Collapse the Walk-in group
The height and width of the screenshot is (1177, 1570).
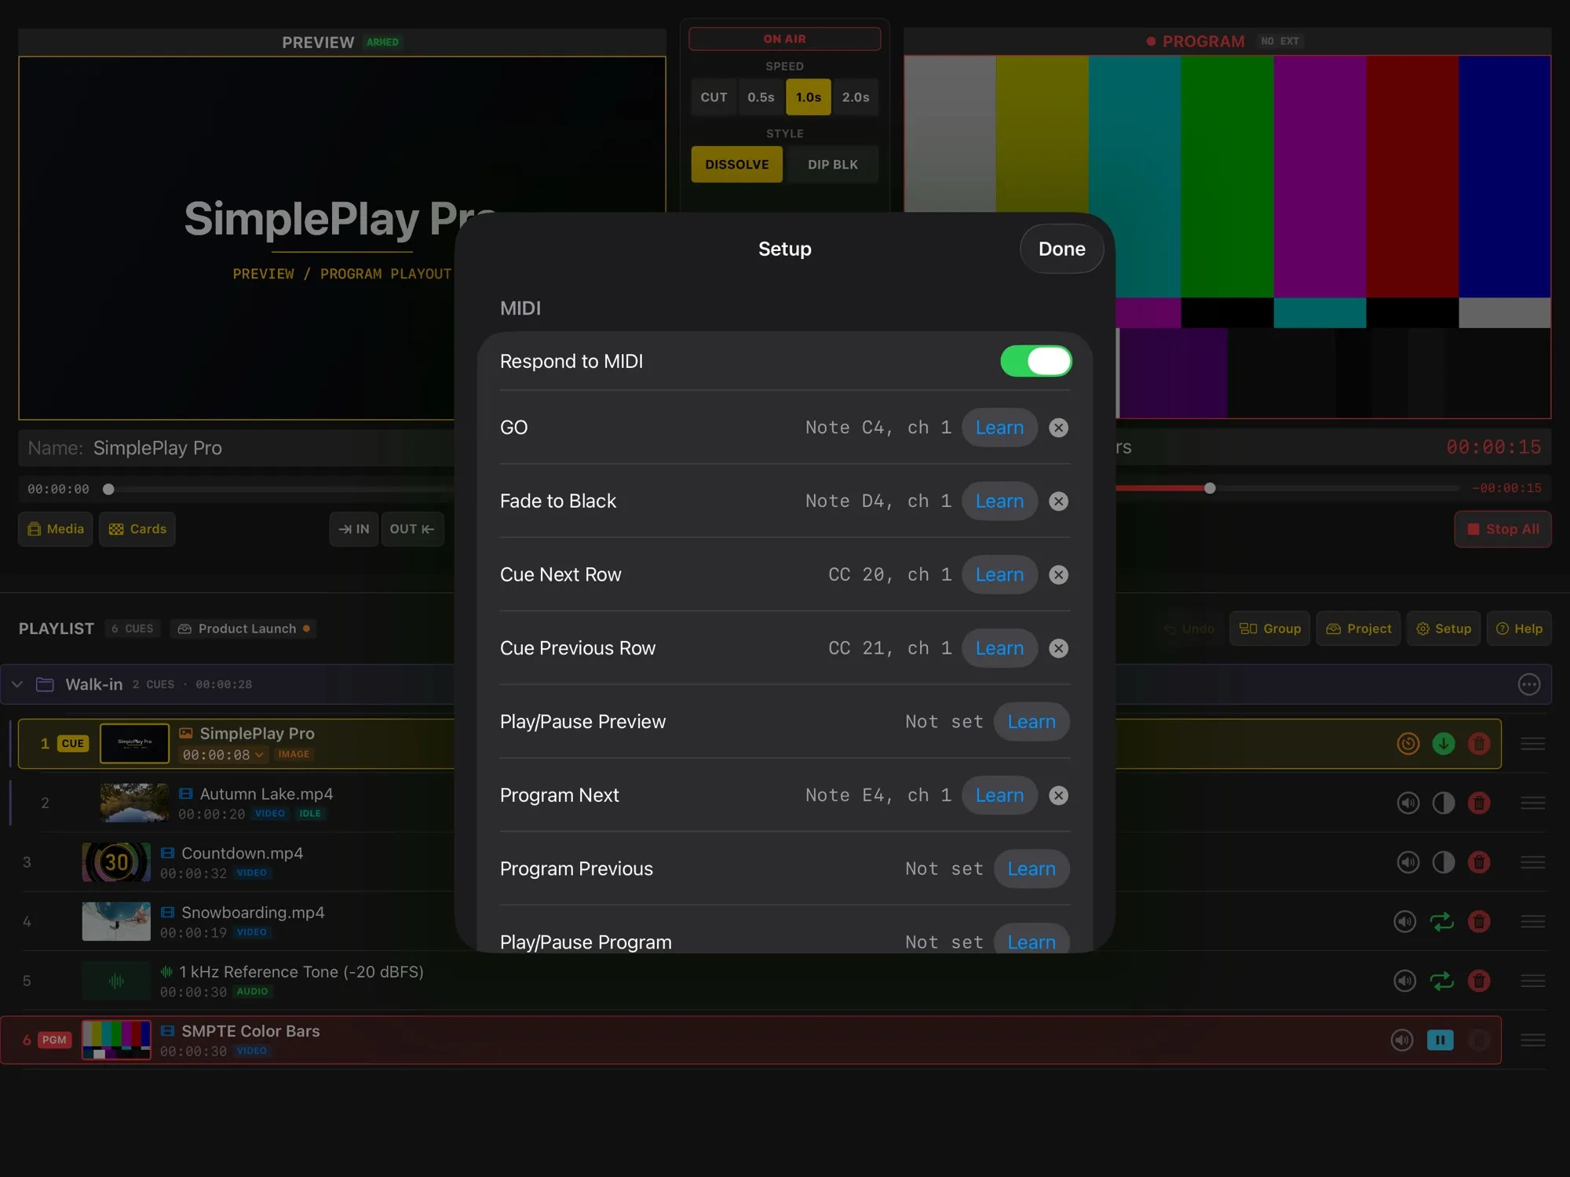tap(17, 684)
